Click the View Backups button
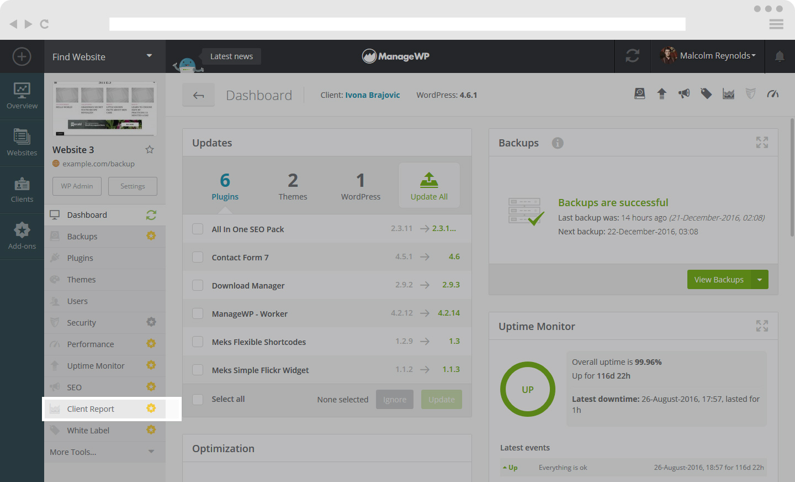Viewport: 795px width, 482px height. click(719, 280)
